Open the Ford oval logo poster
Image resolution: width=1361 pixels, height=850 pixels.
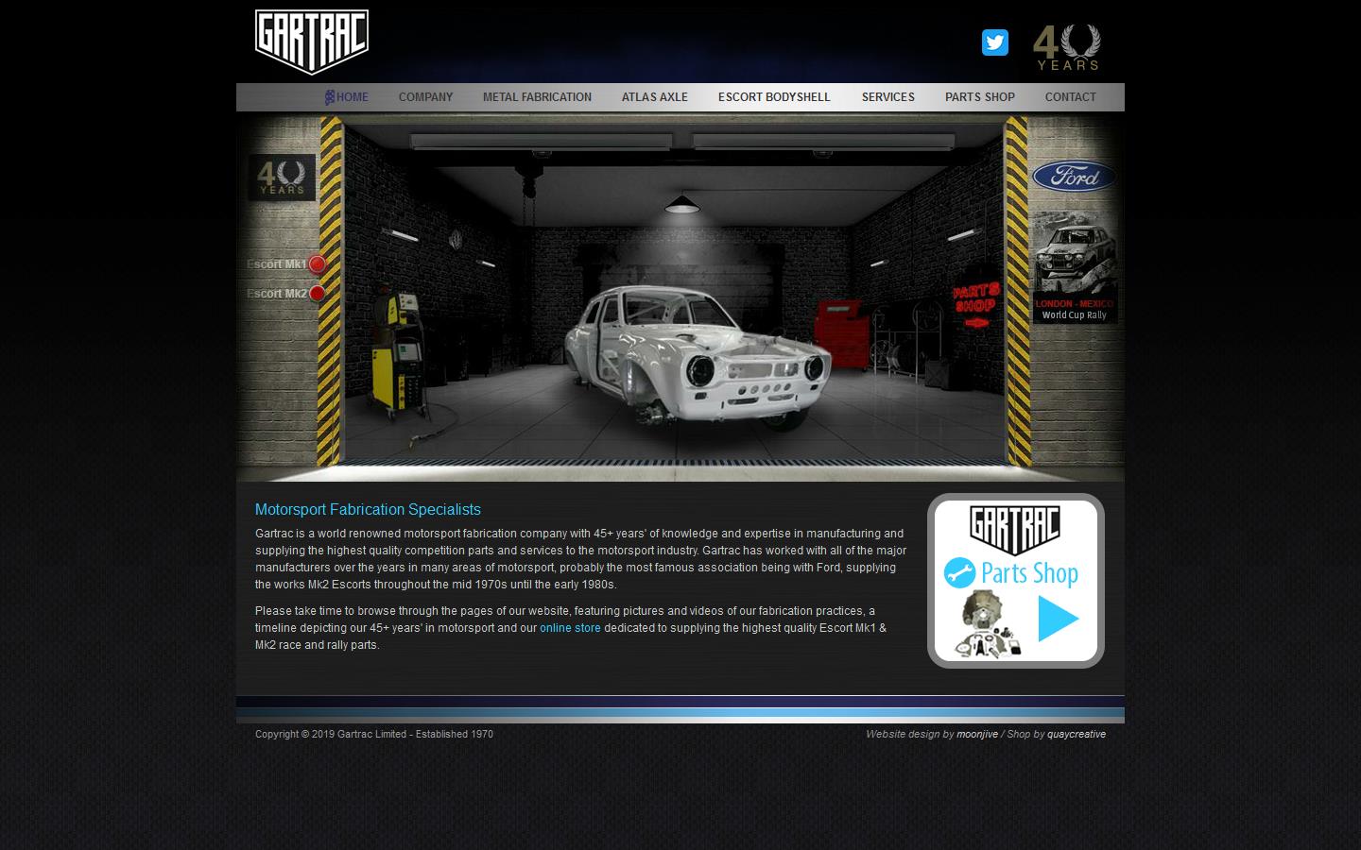click(x=1074, y=178)
